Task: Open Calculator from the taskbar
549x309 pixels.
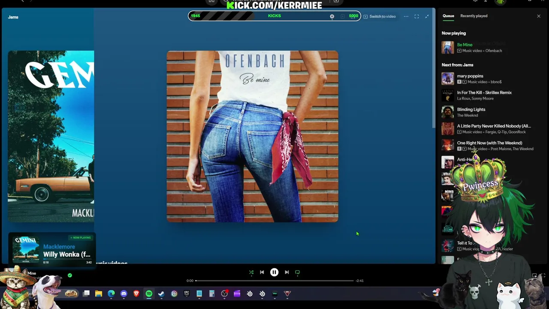Action: pos(211,294)
